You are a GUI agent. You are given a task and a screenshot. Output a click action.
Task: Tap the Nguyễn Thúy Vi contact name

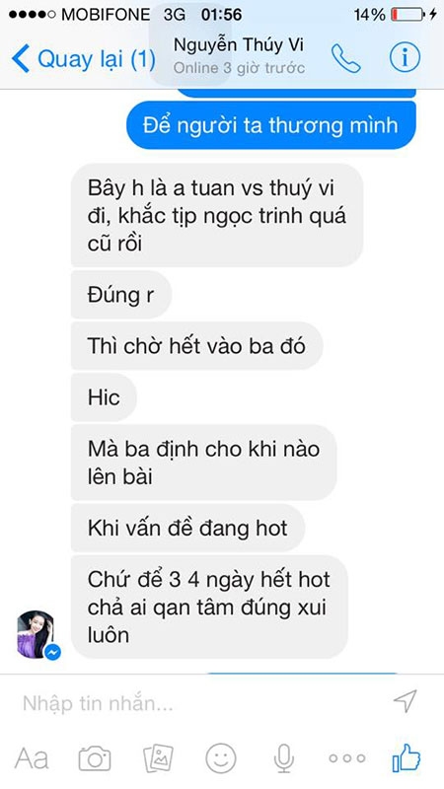(239, 45)
